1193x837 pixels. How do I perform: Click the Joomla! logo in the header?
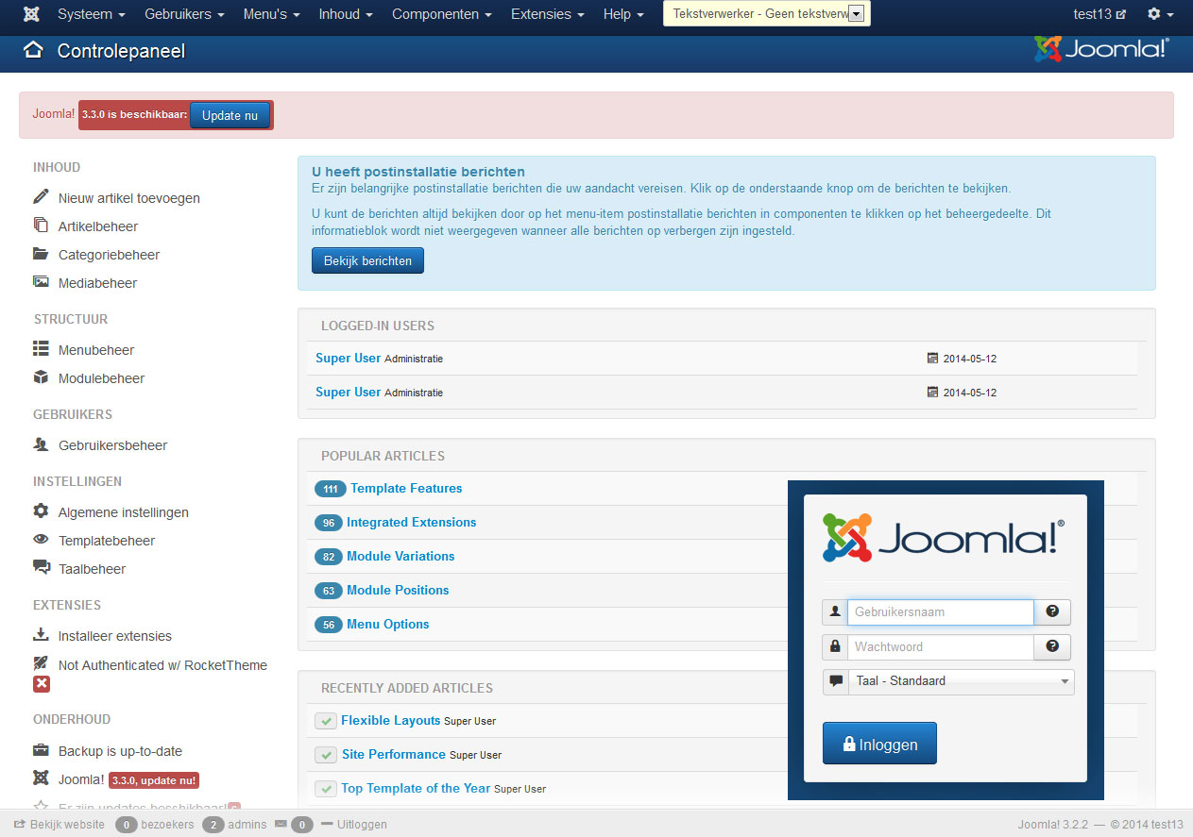1101,49
